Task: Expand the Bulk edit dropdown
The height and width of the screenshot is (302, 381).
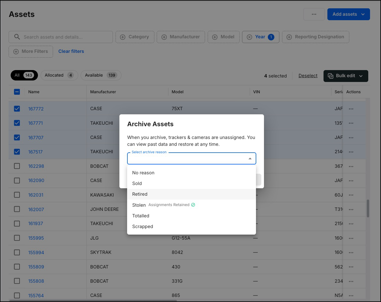Action: point(346,76)
